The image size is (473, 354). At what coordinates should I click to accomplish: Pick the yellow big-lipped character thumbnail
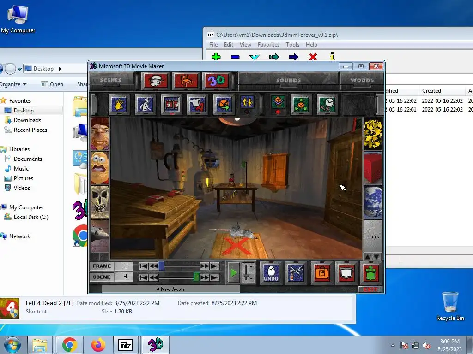click(100, 168)
